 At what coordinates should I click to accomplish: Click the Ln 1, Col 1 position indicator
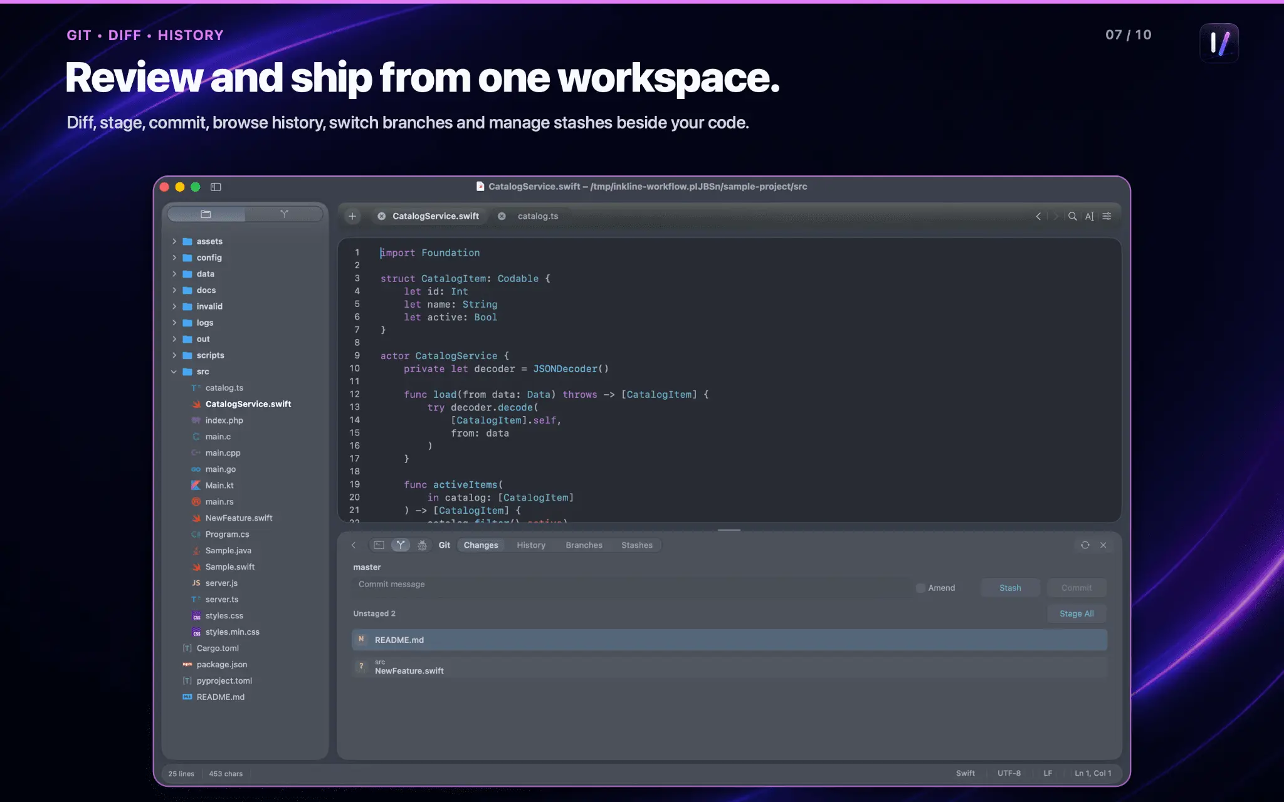pos(1093,773)
